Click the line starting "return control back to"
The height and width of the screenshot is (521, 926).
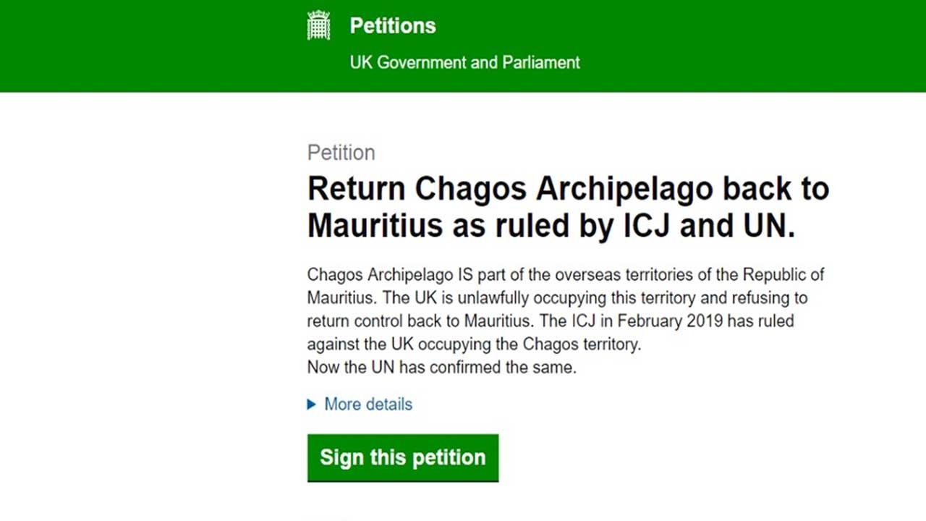coord(550,321)
